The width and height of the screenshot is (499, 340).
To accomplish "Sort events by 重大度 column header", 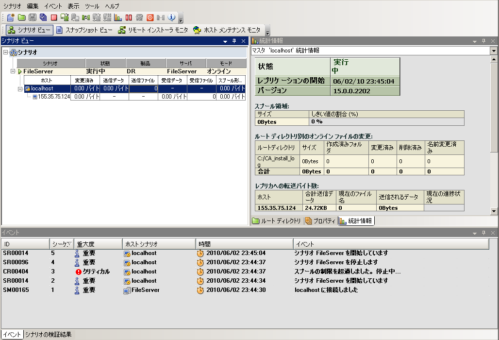I will click(99, 244).
